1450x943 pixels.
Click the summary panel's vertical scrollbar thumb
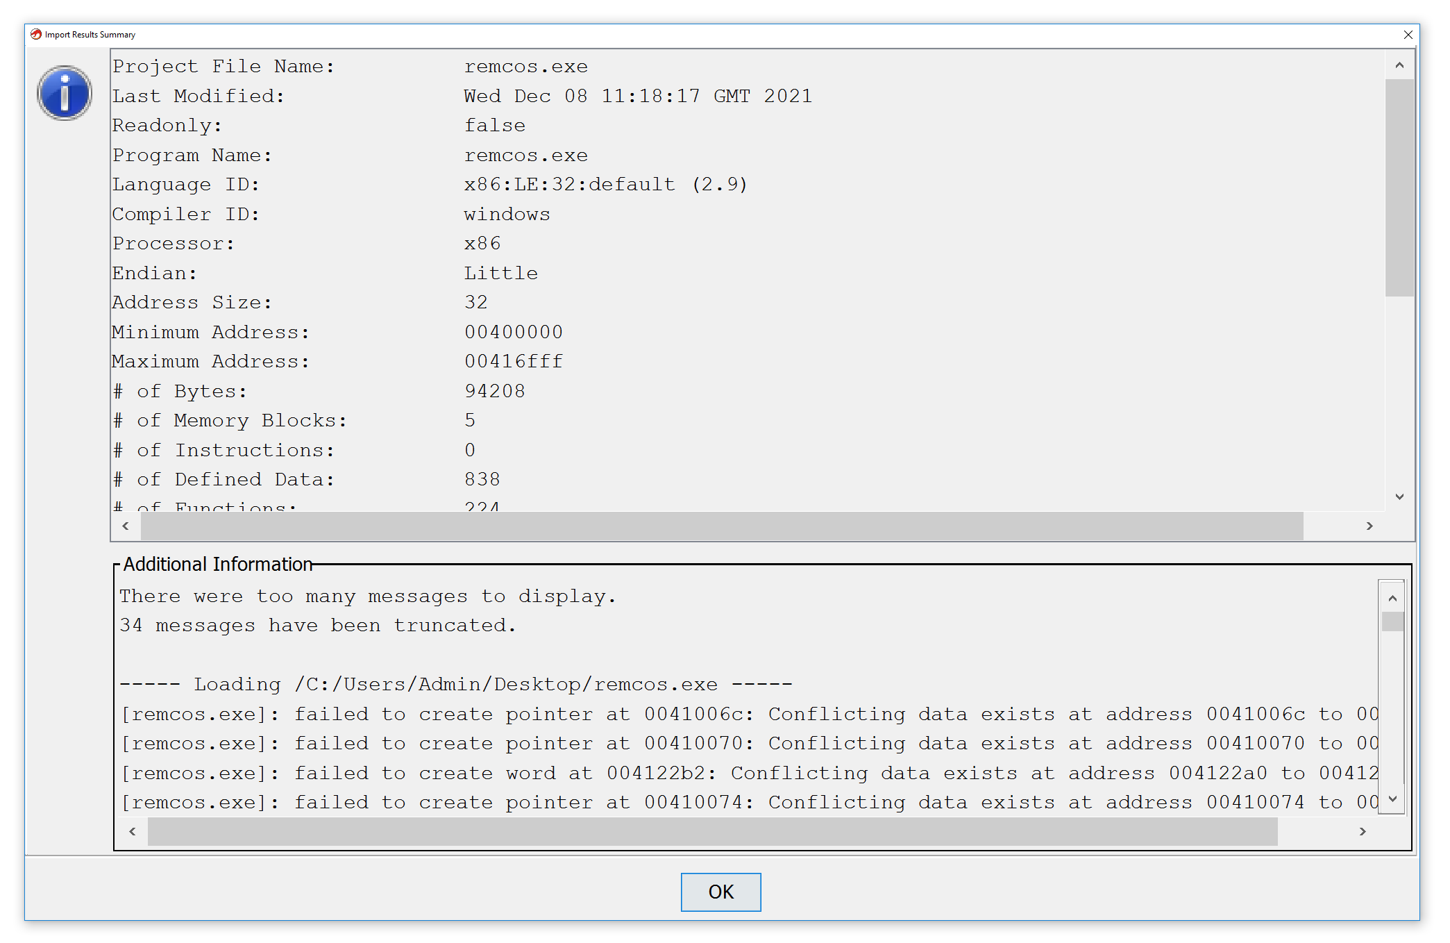point(1400,187)
